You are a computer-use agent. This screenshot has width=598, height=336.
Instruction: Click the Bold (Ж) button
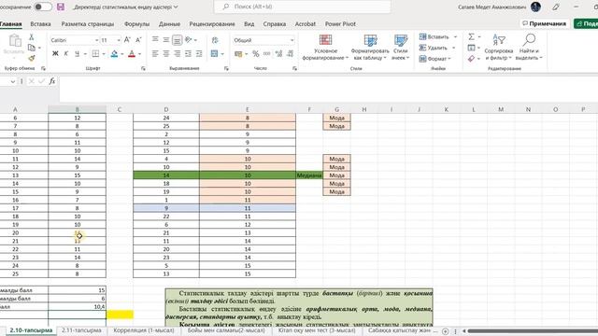[55, 54]
